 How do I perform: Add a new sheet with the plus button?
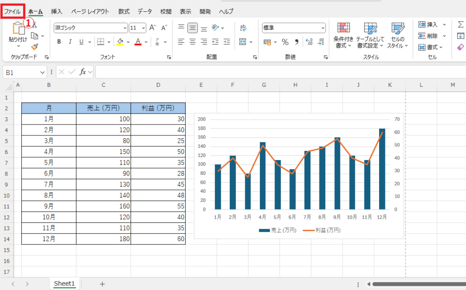coord(102,284)
